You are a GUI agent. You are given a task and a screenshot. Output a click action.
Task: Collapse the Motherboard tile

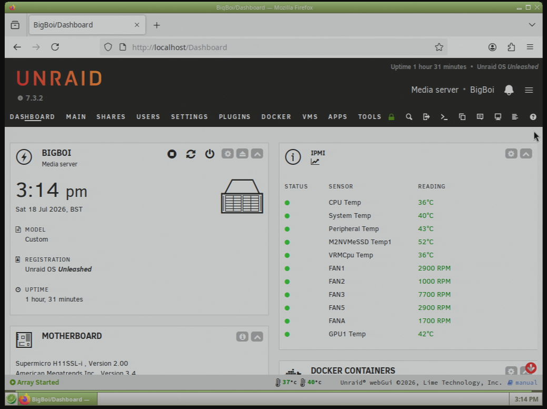click(257, 337)
